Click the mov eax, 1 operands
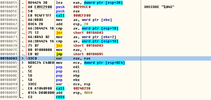 pyautogui.click(x=80, y=50)
